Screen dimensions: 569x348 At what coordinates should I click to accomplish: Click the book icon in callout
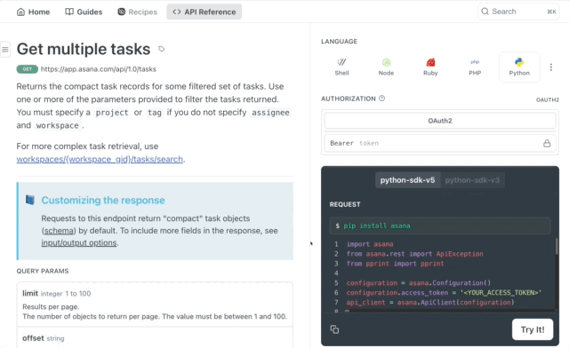click(30, 200)
